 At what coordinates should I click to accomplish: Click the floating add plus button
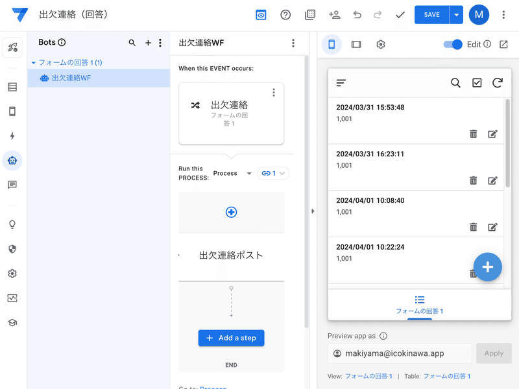(488, 267)
